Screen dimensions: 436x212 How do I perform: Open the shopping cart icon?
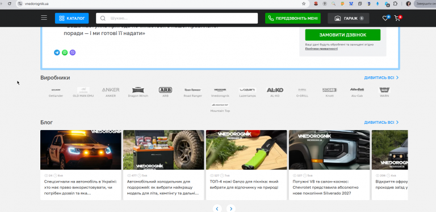397,18
